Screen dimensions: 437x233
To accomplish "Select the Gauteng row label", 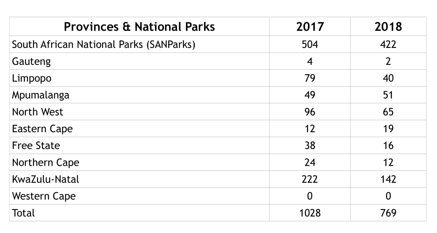I will tap(31, 61).
